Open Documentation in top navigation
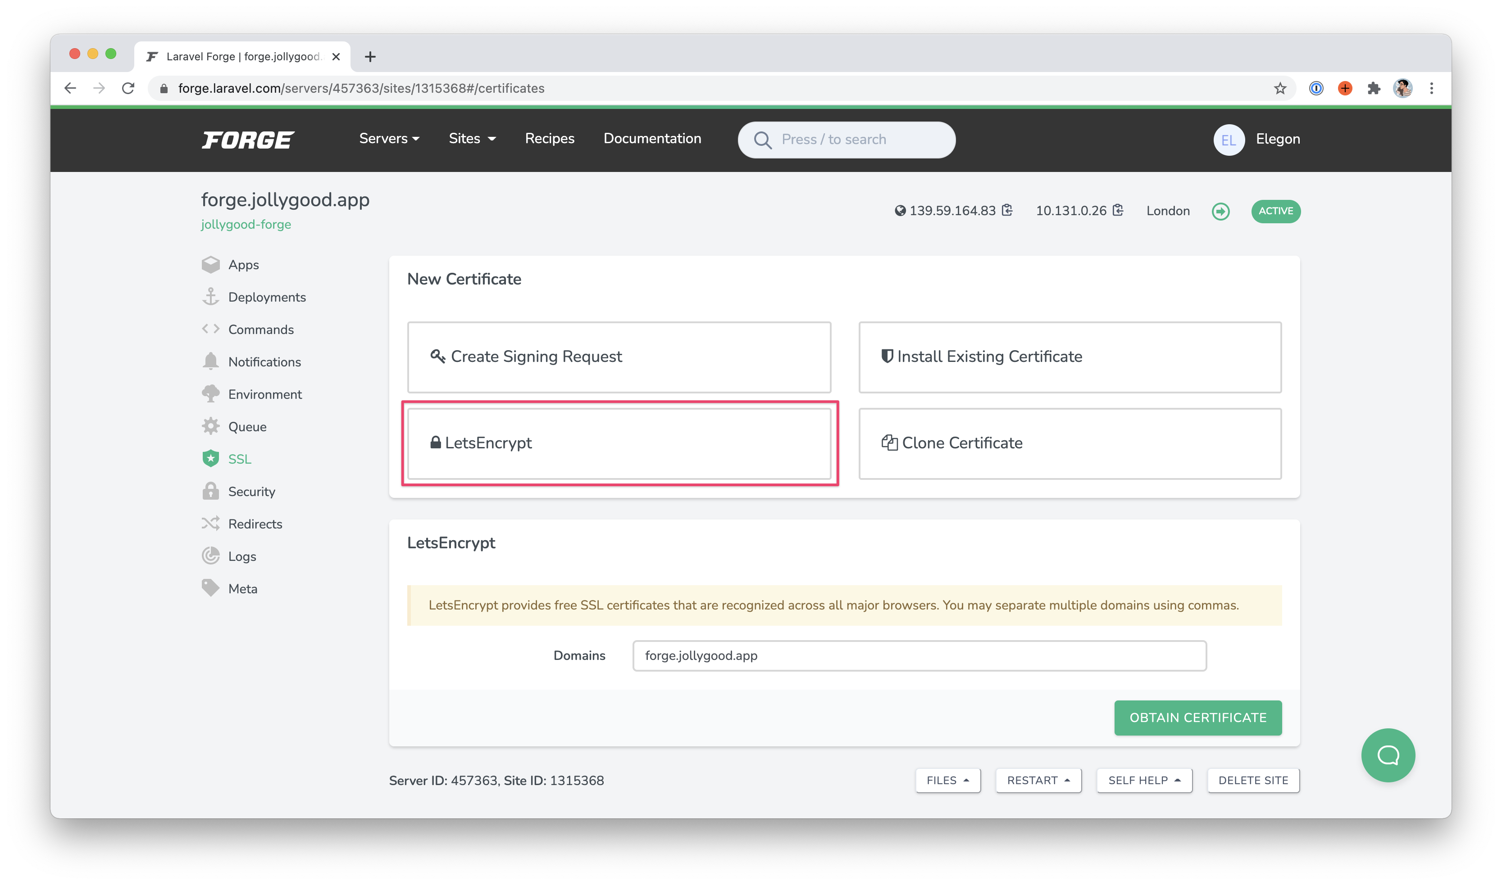1502x885 pixels. 652,138
